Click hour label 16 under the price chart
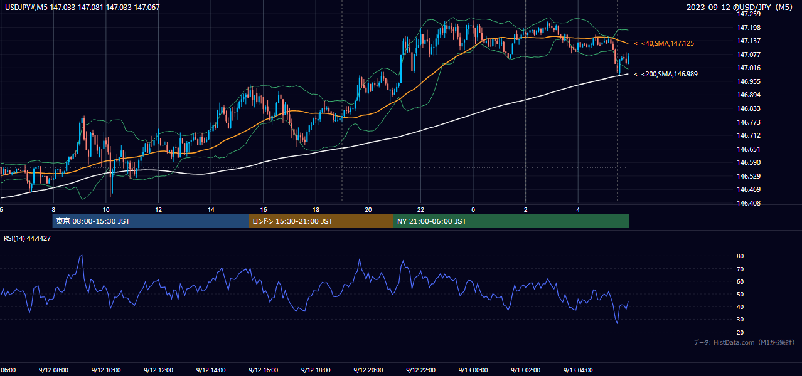802x376 pixels. pyautogui.click(x=263, y=209)
